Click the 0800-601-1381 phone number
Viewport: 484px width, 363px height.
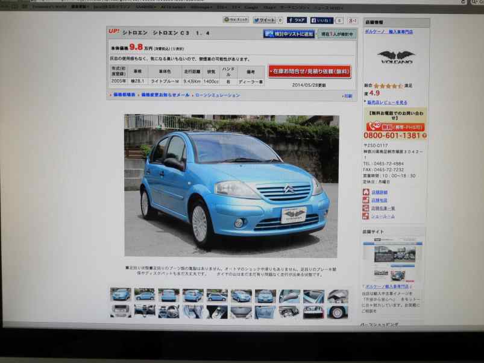[x=392, y=136]
